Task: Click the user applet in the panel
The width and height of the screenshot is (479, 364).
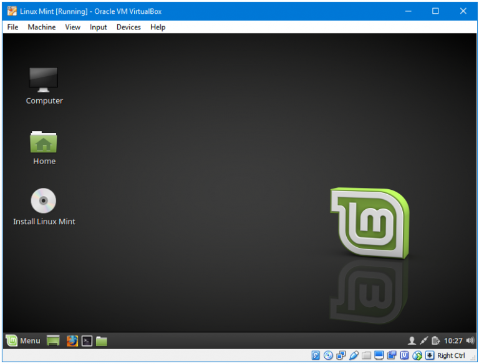Action: (412, 340)
